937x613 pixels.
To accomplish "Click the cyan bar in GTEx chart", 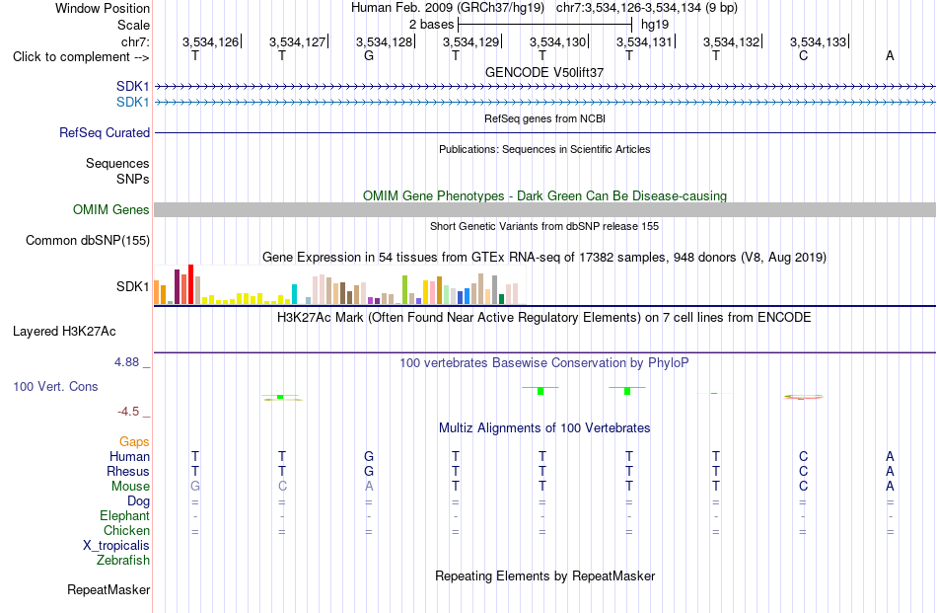I will [294, 294].
